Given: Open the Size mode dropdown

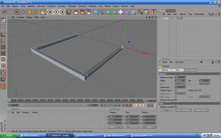Looking at the screenshot, I should tap(132, 127).
